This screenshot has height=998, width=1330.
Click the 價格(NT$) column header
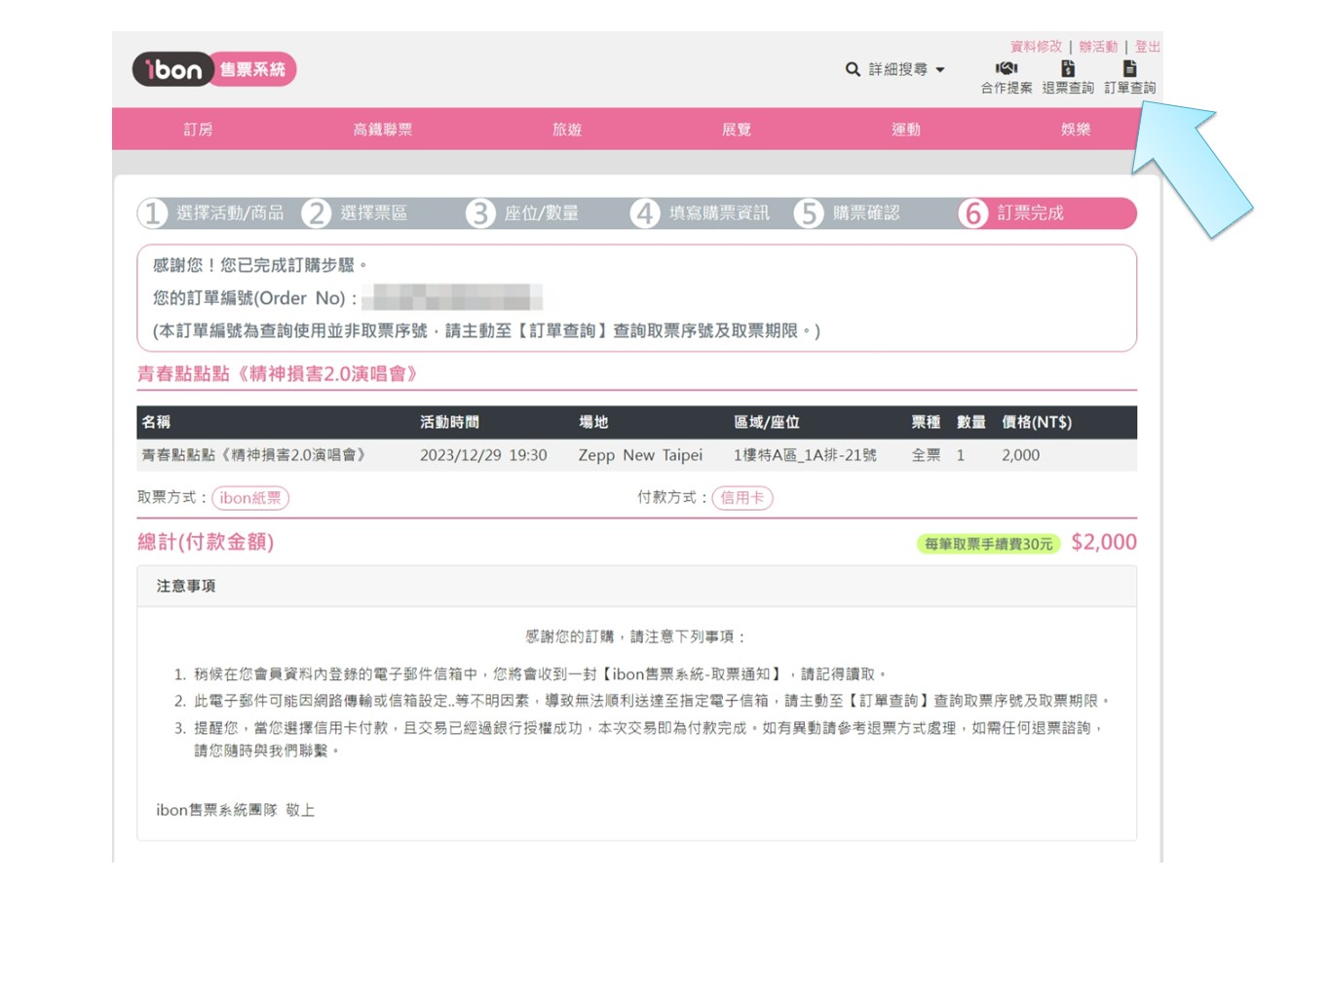1037,422
